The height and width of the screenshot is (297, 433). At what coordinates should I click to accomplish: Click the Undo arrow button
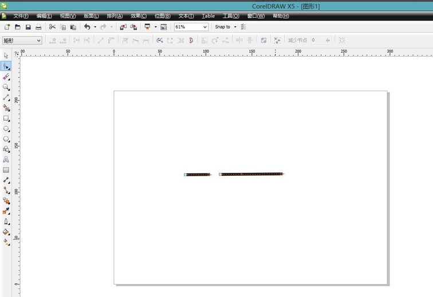coord(86,27)
